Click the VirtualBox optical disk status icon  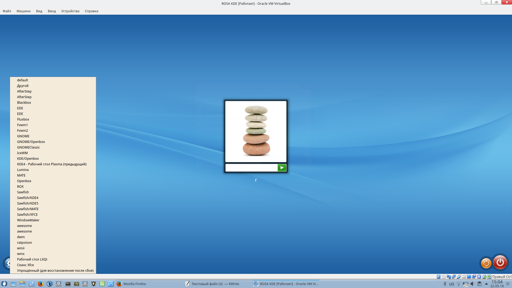tap(443, 277)
